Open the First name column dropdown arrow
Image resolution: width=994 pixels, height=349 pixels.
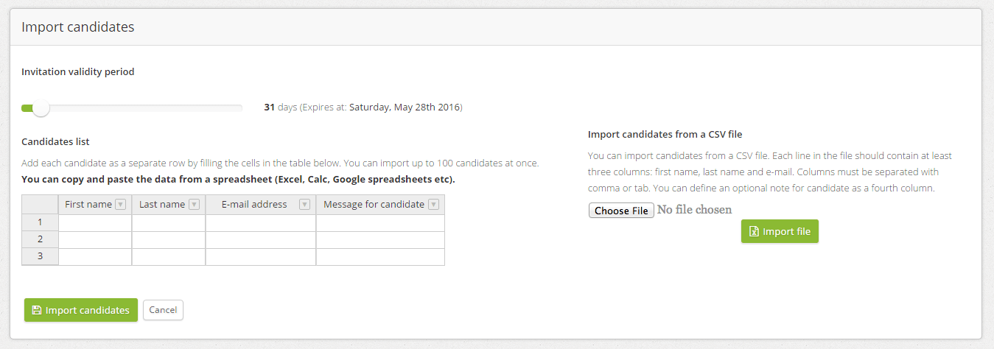(121, 205)
